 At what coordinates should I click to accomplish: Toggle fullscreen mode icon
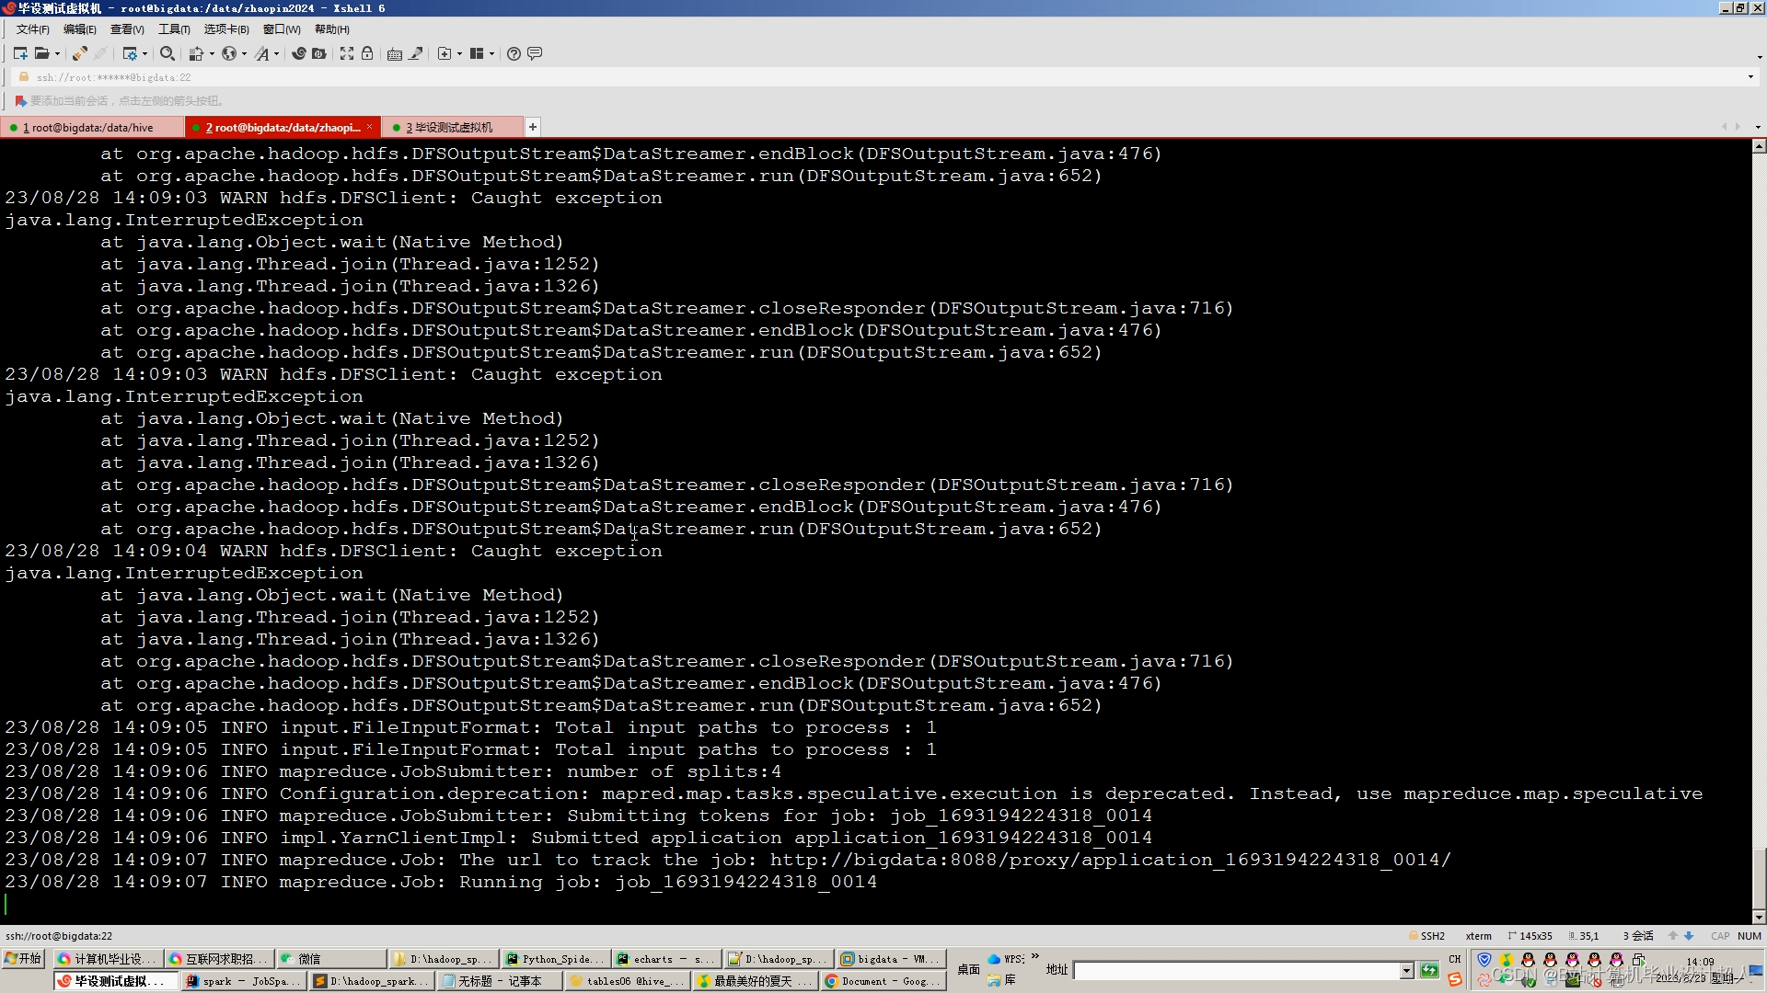(x=347, y=53)
